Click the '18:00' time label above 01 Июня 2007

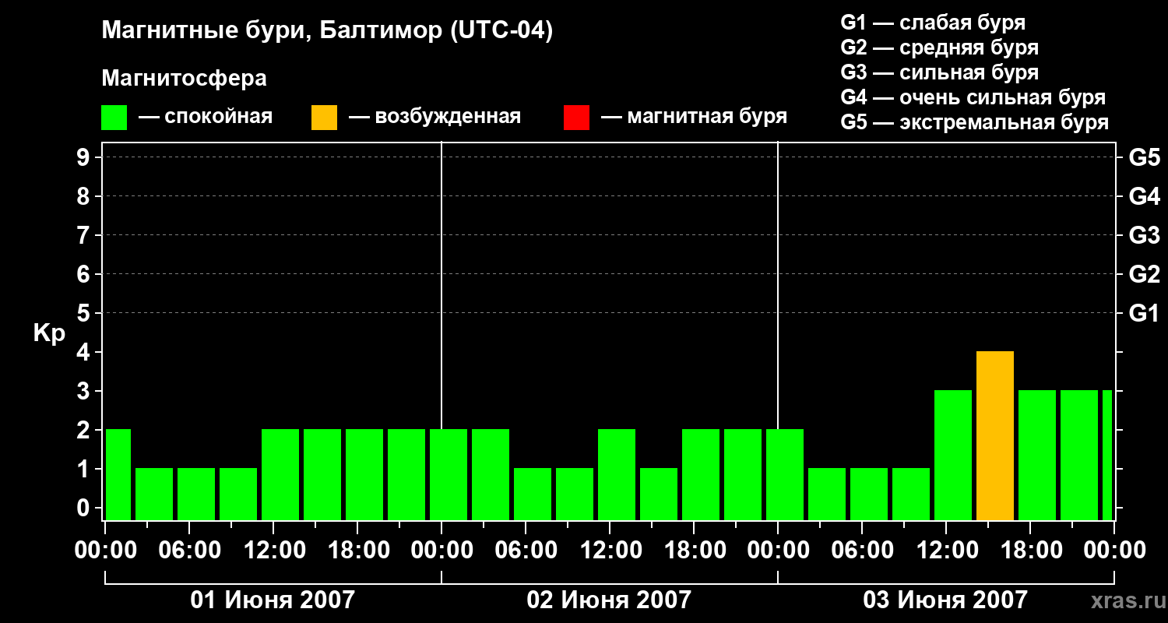pos(357,551)
